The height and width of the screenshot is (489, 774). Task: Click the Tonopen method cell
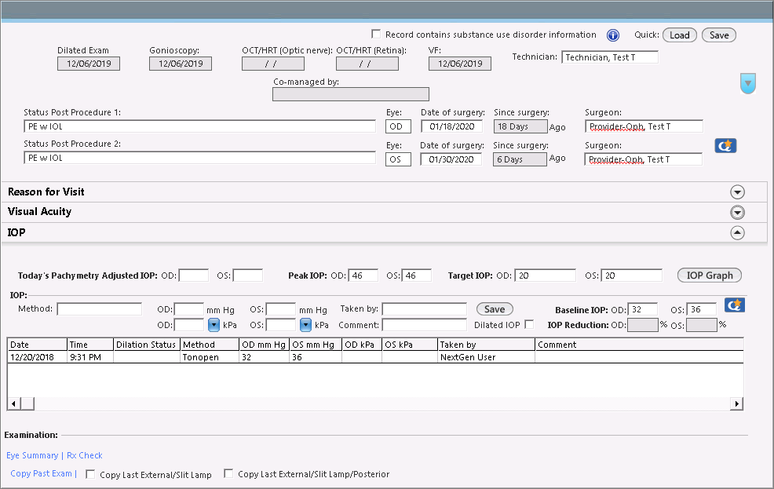[210, 357]
